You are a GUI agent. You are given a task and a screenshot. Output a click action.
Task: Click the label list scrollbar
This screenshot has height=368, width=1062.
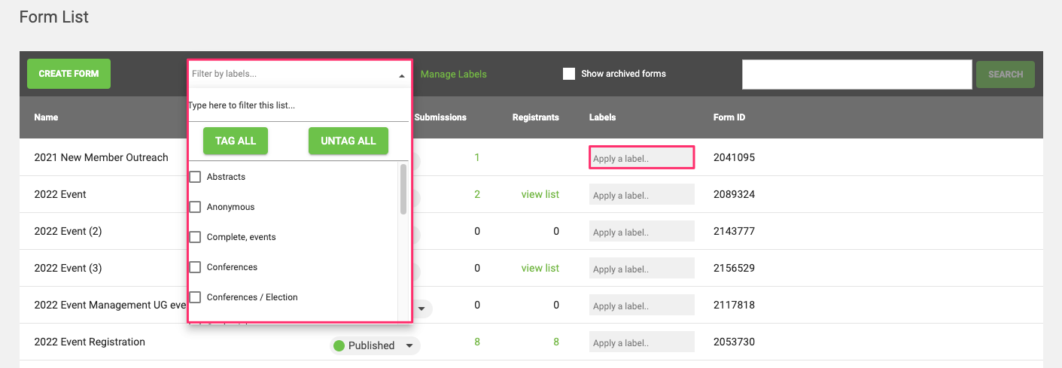(403, 190)
